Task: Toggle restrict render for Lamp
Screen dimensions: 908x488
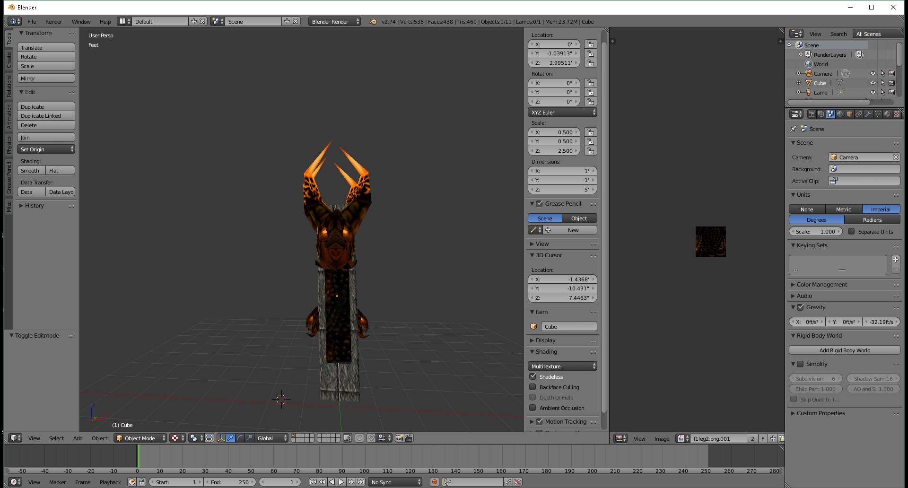Action: 891,93
